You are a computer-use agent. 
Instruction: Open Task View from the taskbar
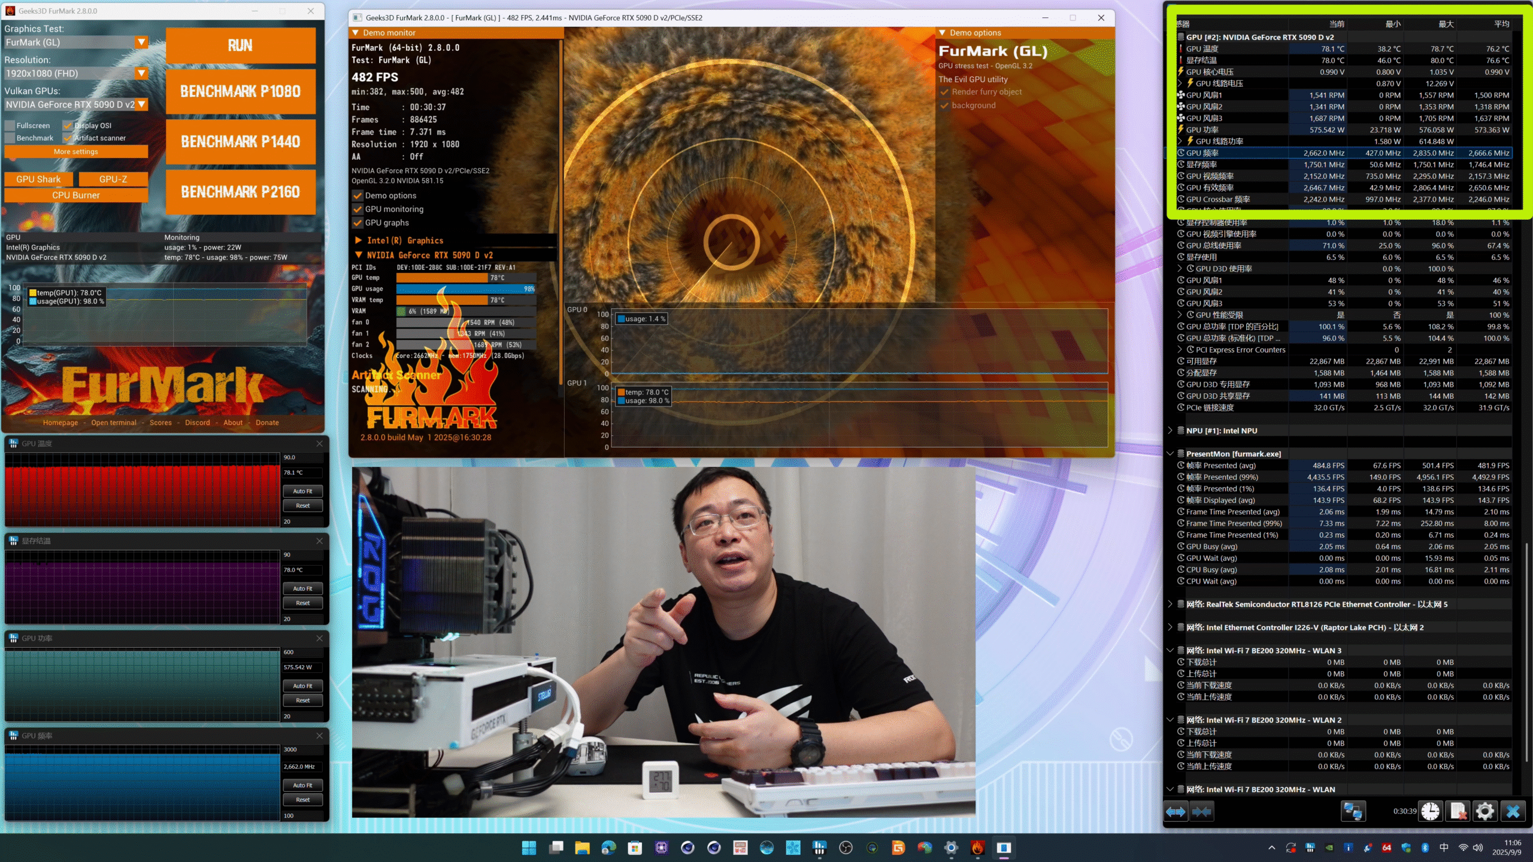[556, 848]
